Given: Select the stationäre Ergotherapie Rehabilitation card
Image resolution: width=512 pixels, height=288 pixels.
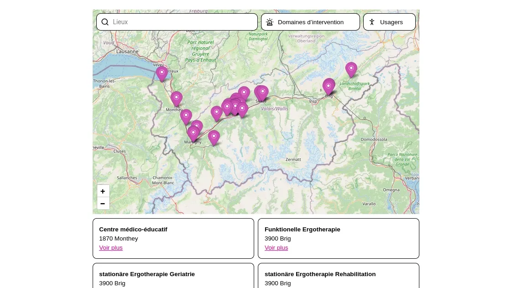Looking at the screenshot, I should pyautogui.click(x=338, y=276).
